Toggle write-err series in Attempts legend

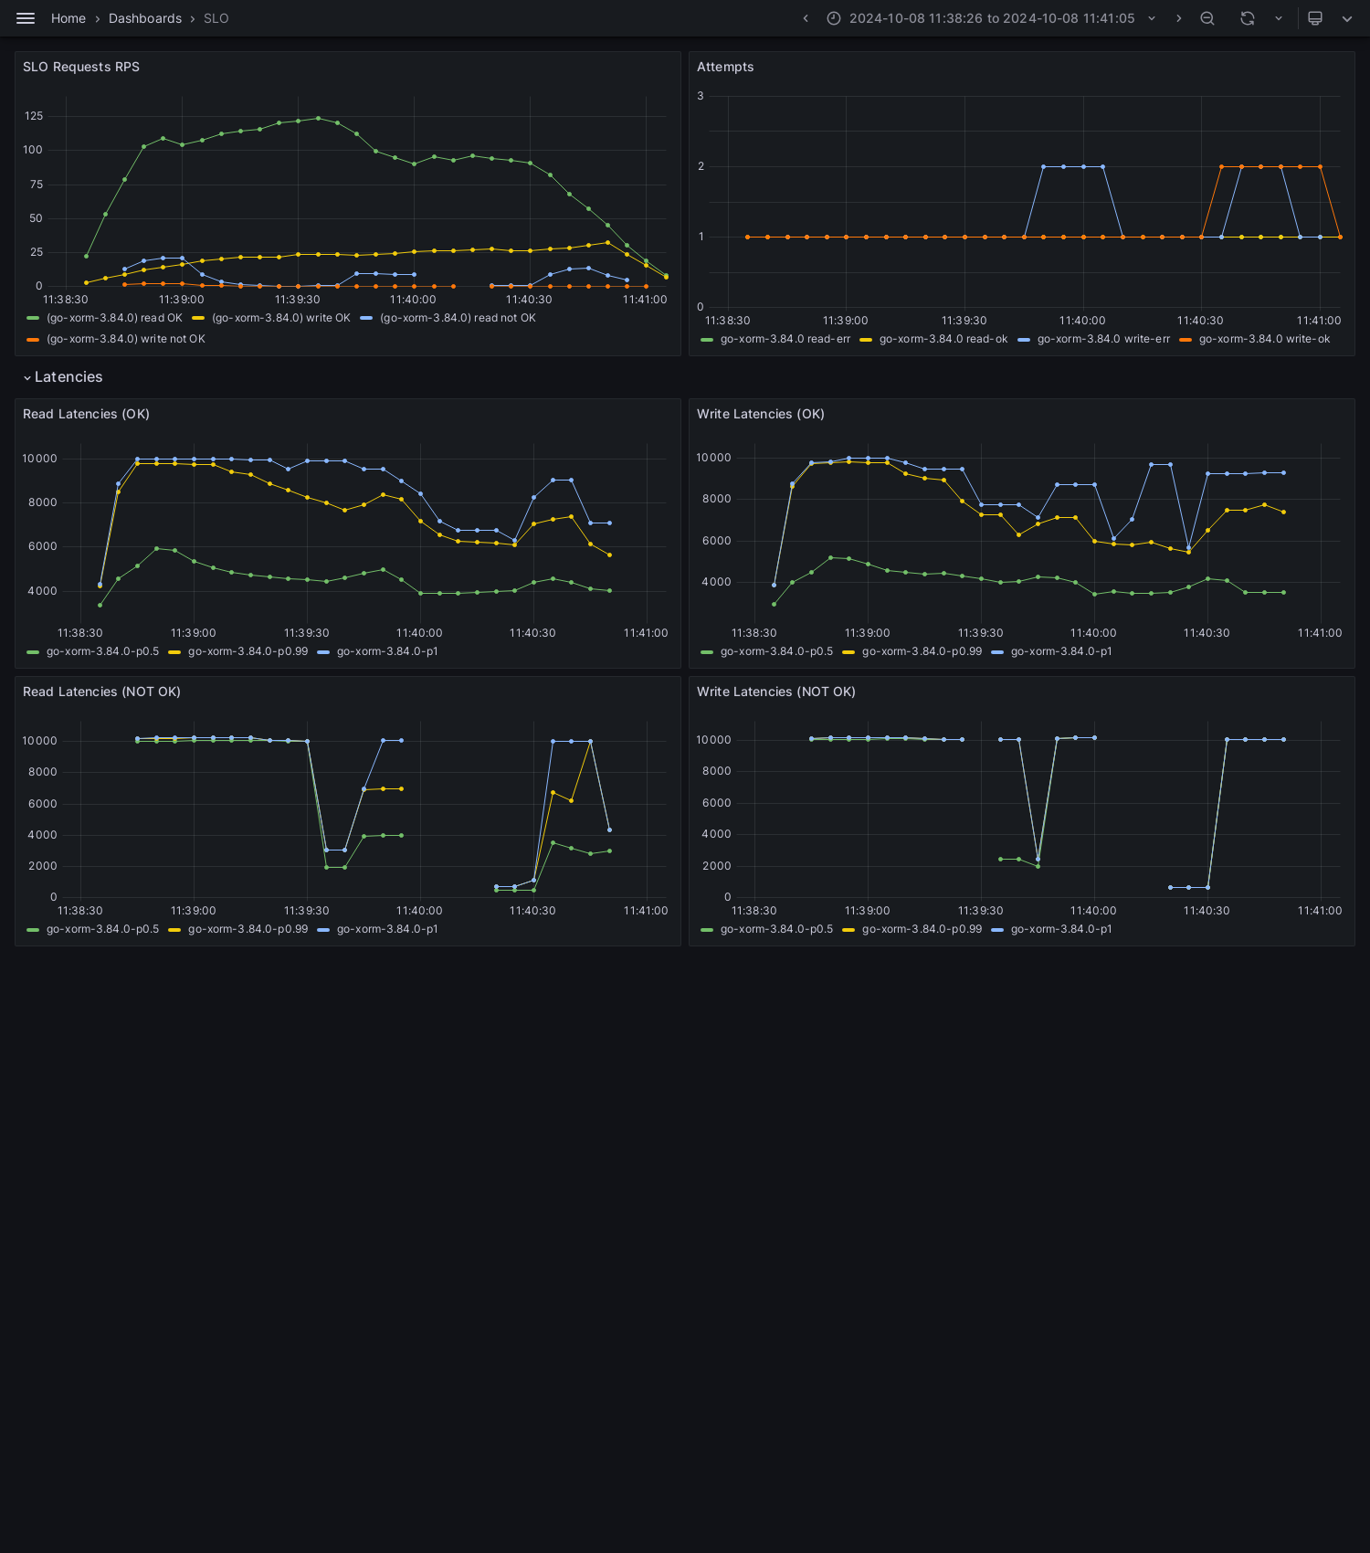(x=1103, y=339)
